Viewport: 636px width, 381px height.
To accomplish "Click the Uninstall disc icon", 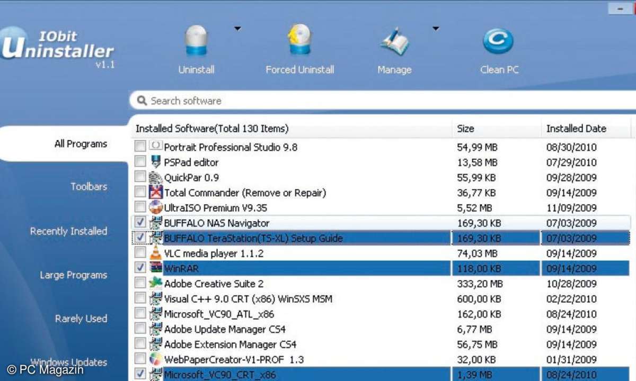I will coord(196,41).
